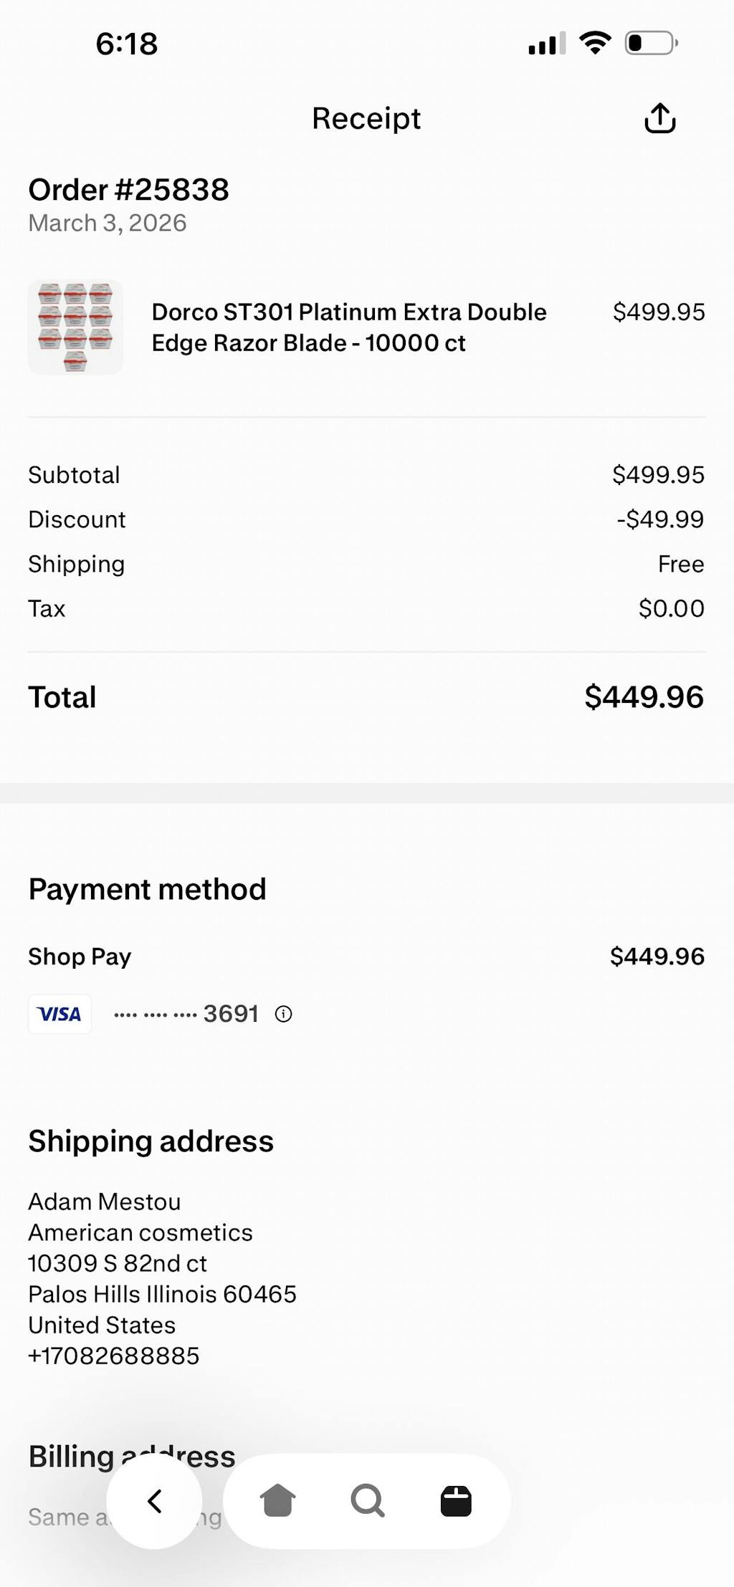
Task: Open the Dorco razor blade product thumbnail
Action: tap(75, 327)
